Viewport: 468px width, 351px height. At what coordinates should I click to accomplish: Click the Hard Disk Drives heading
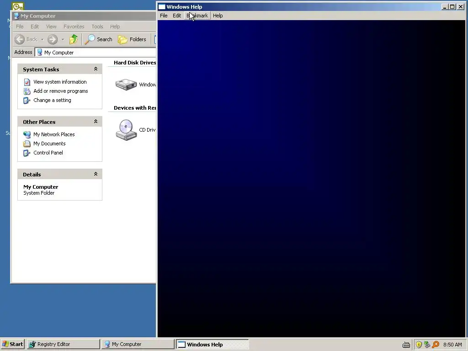point(135,63)
